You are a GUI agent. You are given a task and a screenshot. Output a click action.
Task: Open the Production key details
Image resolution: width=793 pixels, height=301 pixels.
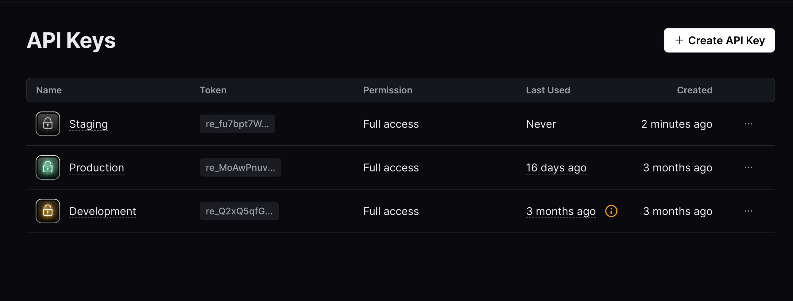(97, 167)
